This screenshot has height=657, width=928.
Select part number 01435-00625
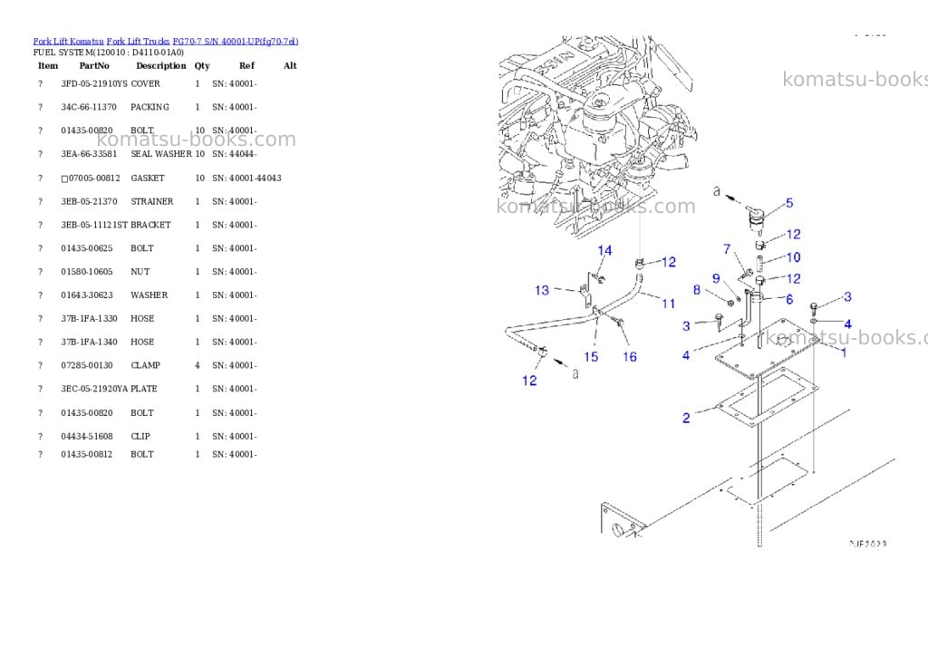coord(86,248)
